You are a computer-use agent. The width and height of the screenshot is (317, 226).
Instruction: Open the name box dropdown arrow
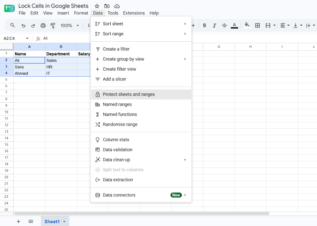pos(27,39)
